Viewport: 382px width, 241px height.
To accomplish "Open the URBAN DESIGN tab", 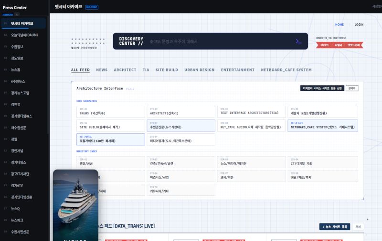I will 199,70.
